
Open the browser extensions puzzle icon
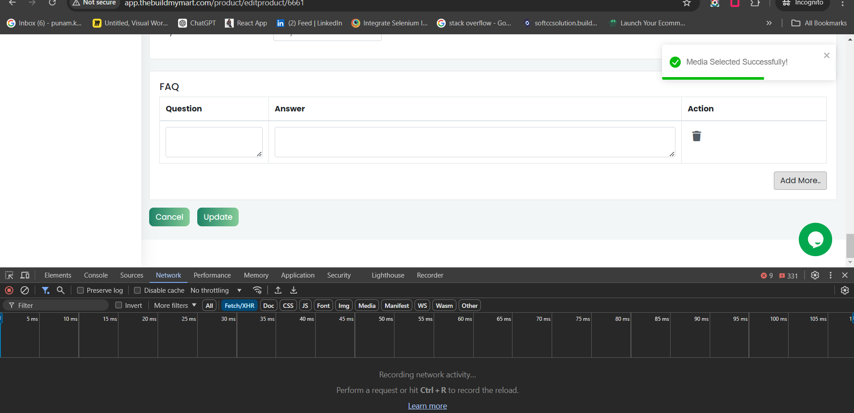point(755,3)
